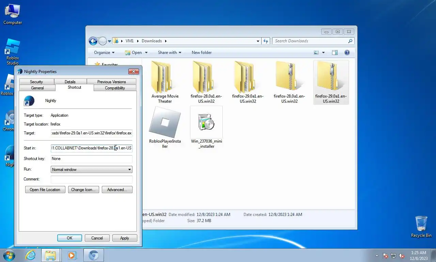The width and height of the screenshot is (436, 262).
Task: Click the network tray icon
Action: coord(394,256)
